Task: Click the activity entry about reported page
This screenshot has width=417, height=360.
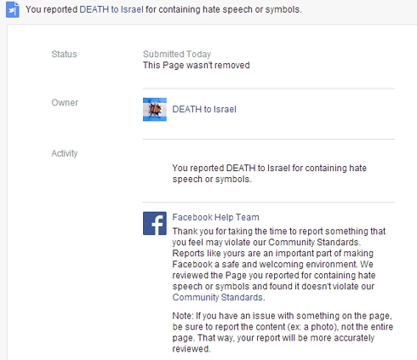Action: pos(269,174)
